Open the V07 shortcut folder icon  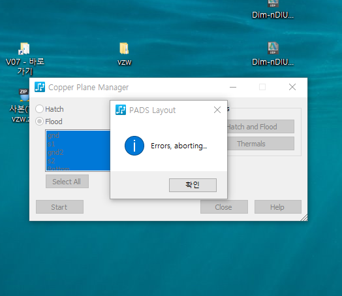tap(24, 48)
